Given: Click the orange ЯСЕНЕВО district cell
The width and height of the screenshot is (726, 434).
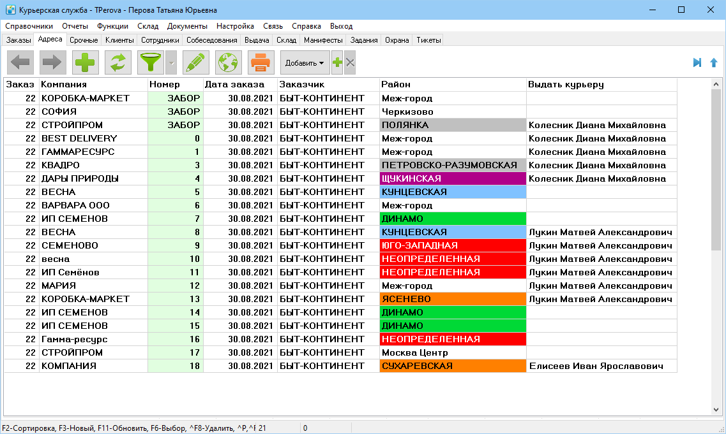Looking at the screenshot, I should (x=453, y=299).
